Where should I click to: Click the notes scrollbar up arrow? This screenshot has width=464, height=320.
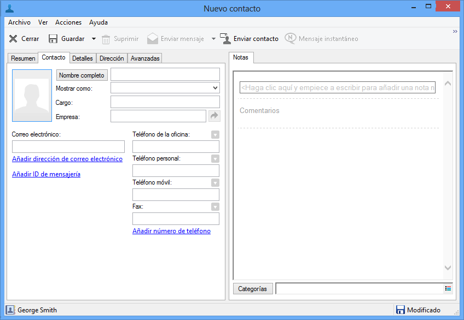click(448, 84)
